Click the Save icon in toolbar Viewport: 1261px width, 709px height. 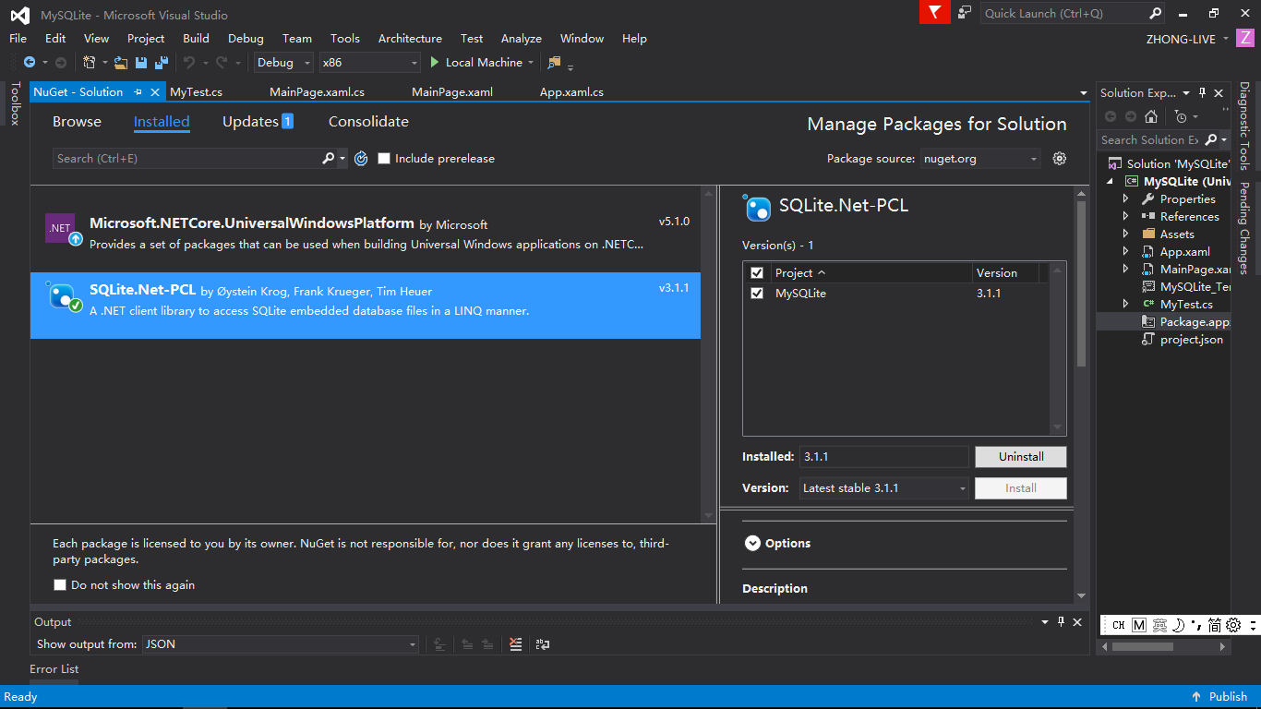click(141, 63)
